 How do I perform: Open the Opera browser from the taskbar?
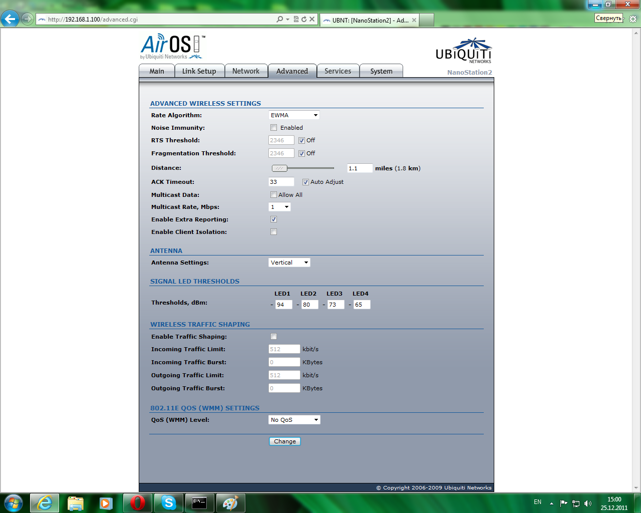[138, 503]
